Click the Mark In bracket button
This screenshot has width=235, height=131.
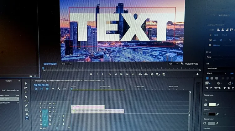pyautogui.click(x=97, y=74)
